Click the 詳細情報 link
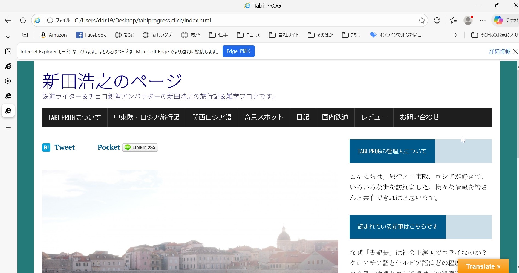 500,51
